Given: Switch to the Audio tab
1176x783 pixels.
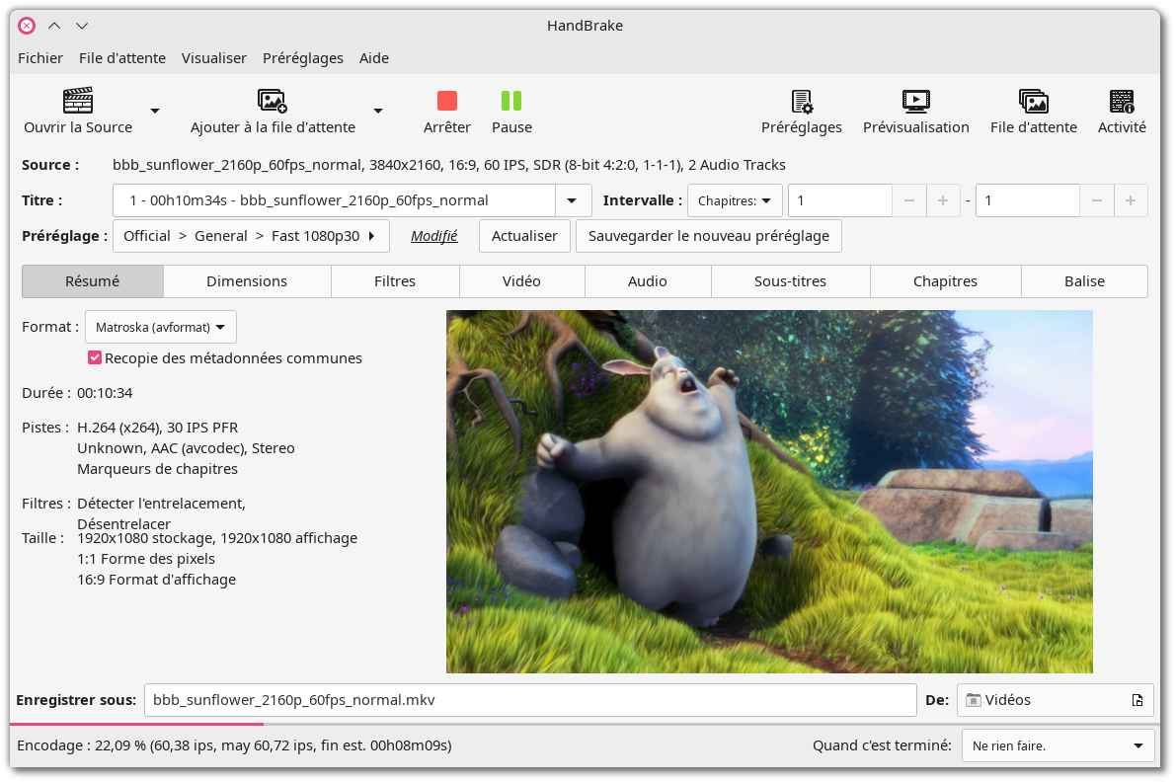Looking at the screenshot, I should point(648,281).
